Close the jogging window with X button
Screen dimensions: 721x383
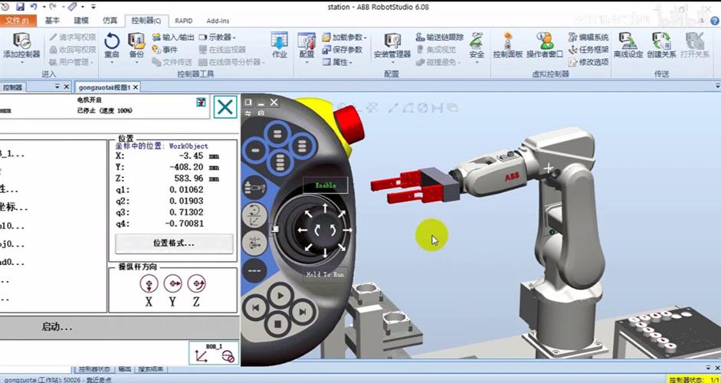[x=224, y=107]
